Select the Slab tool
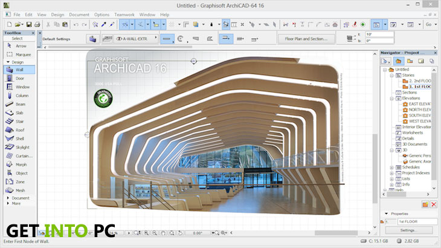This screenshot has width=441, height=248. tap(19, 113)
